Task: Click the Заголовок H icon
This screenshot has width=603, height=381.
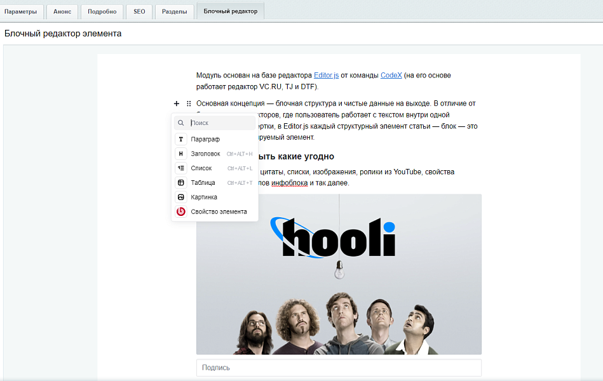Action: point(181,154)
